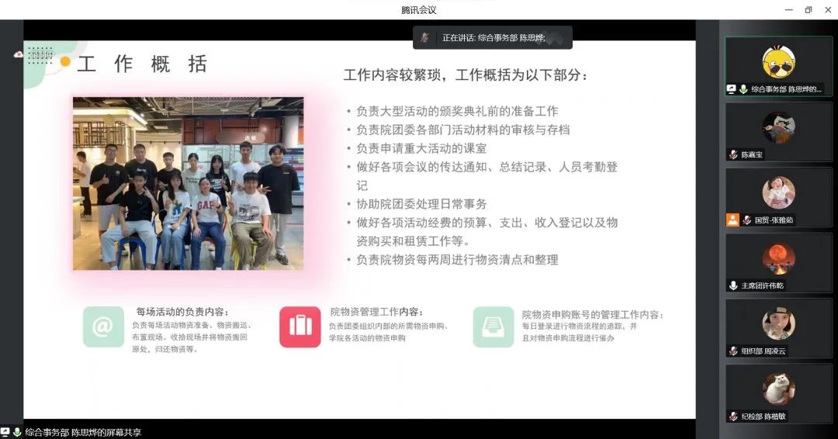Click the orange host badge beside 国贸-张雅茹
838x439 pixels.
click(x=732, y=219)
